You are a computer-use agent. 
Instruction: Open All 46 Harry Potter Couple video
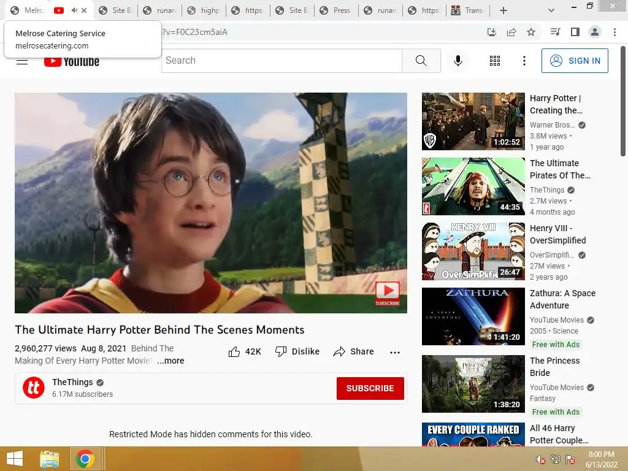click(473, 435)
